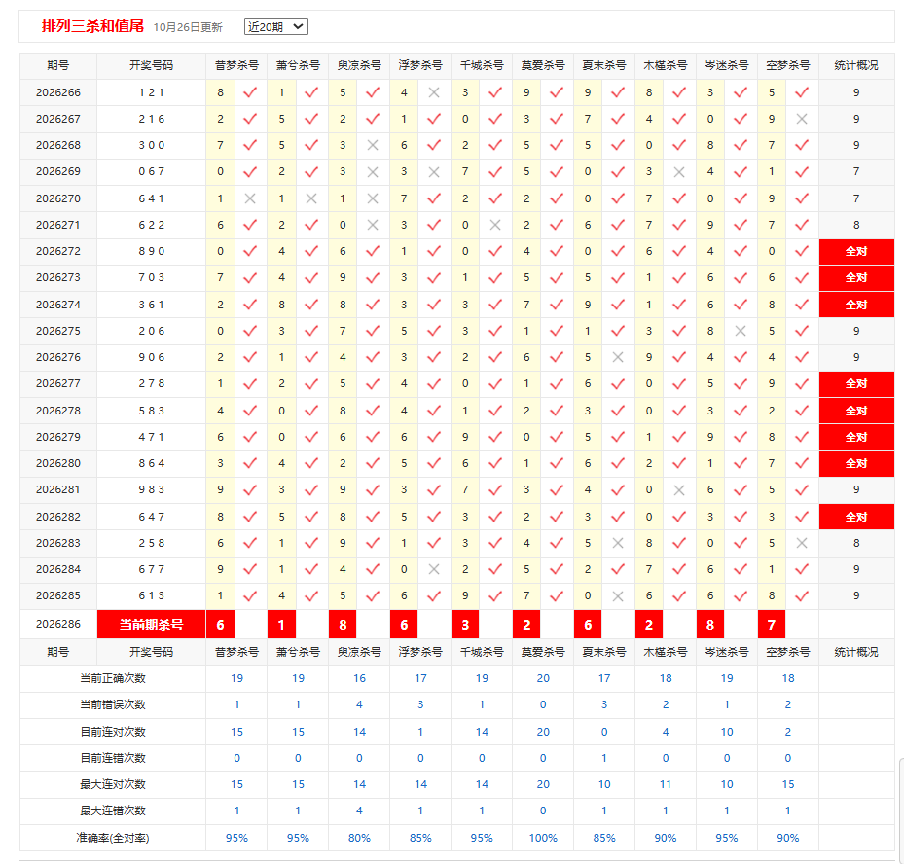Click the red check for 莫爱杀号 in row 2026274
The width and height of the screenshot is (904, 864).
point(557,305)
